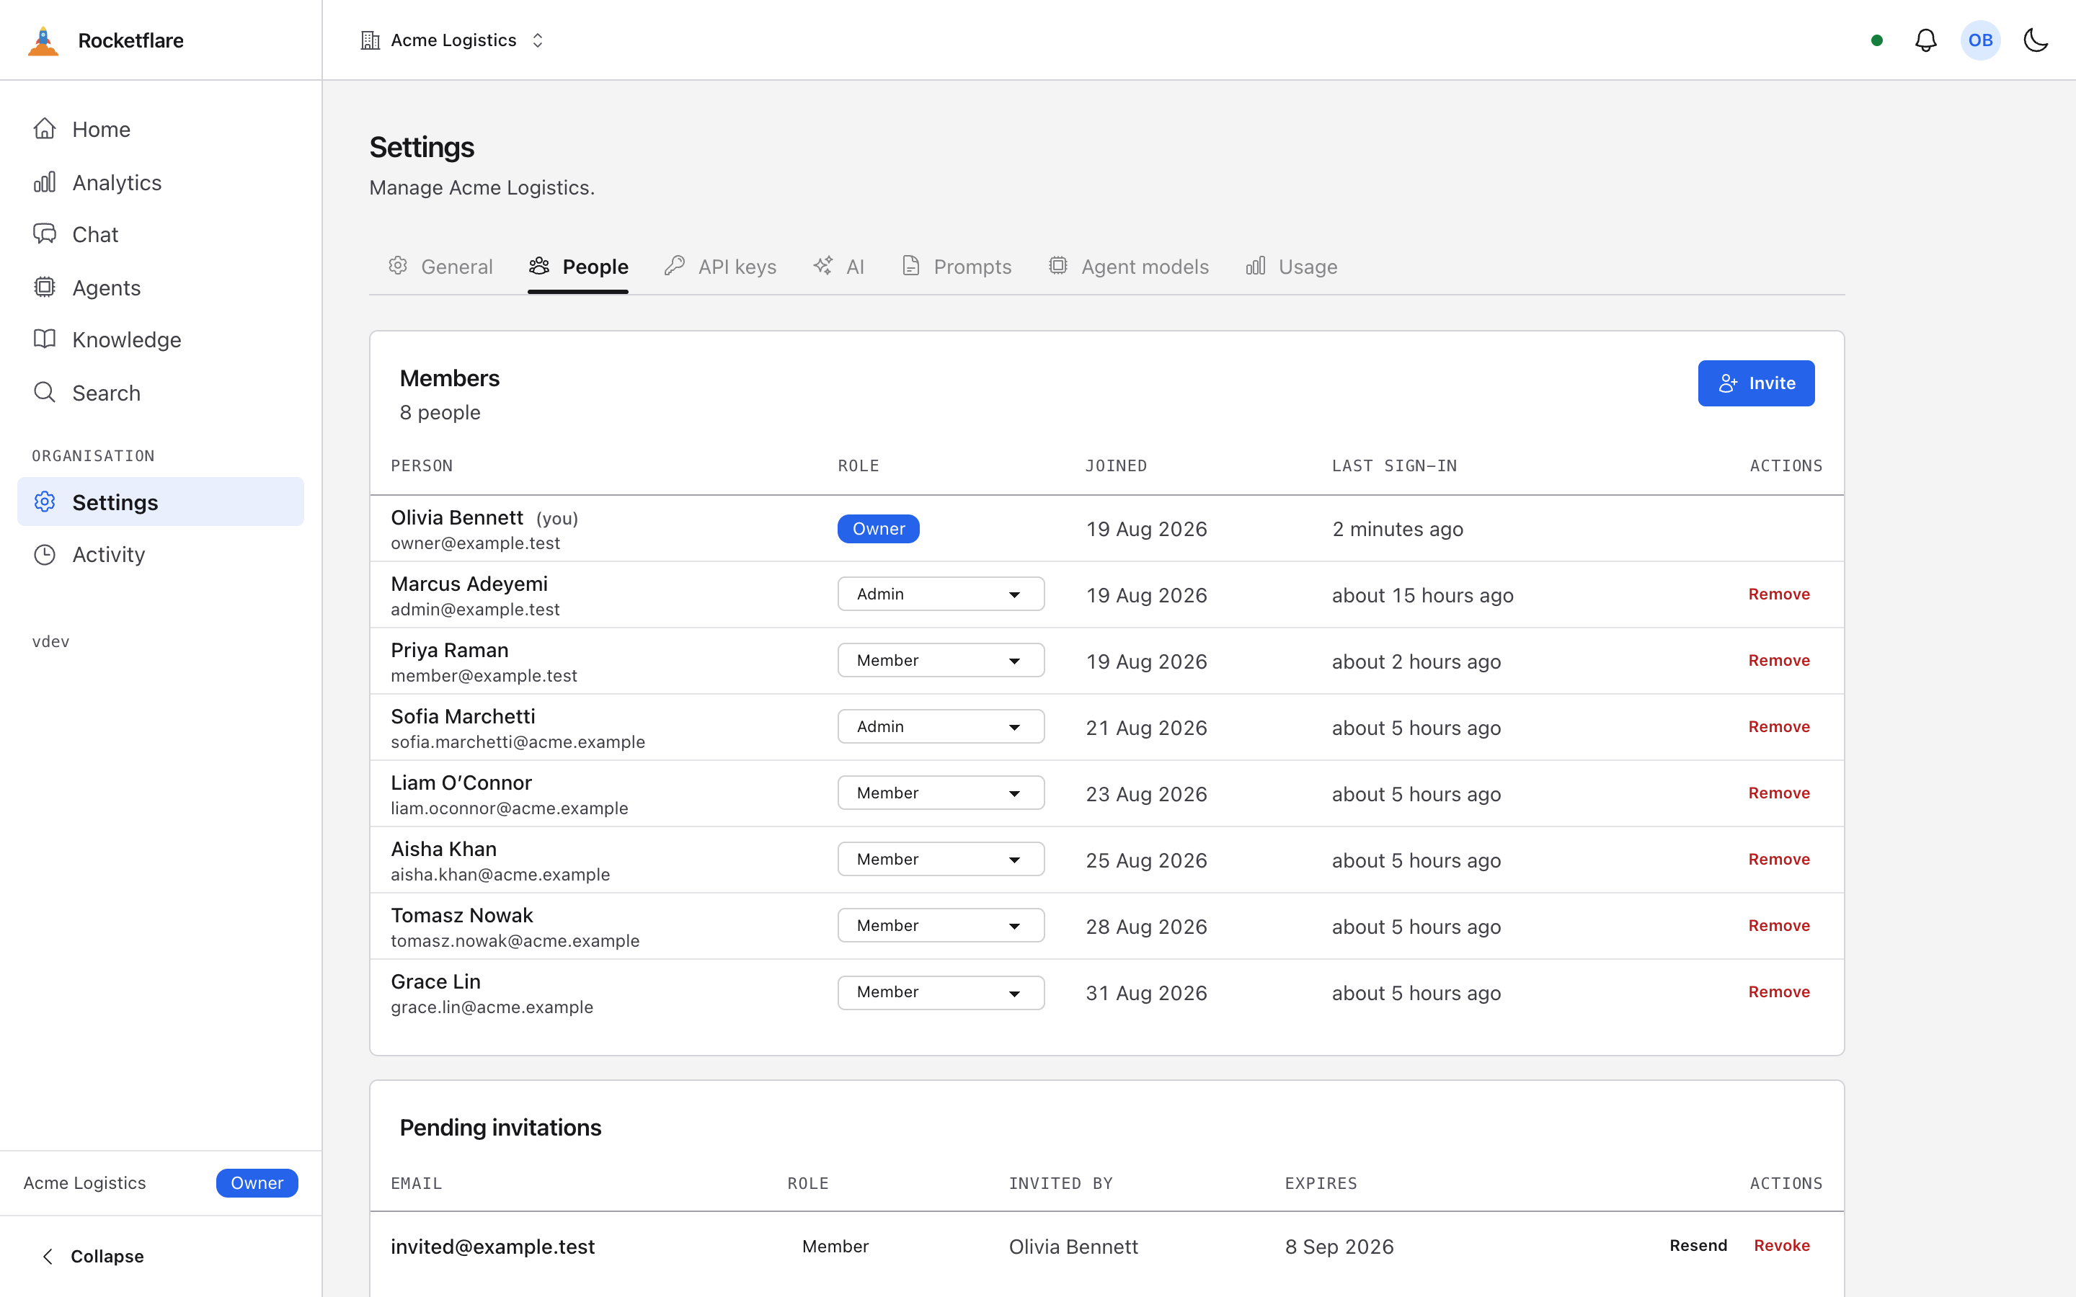
Task: Click Olivia Bennett's Owner role badge
Action: [879, 530]
